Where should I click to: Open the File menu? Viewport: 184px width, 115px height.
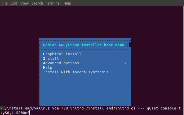pyautogui.click(x=5, y=3)
